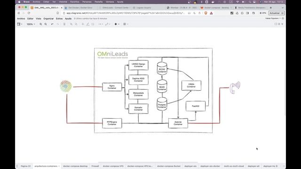
Task: Select the arquitectura-containers page tab
Action: (47, 166)
